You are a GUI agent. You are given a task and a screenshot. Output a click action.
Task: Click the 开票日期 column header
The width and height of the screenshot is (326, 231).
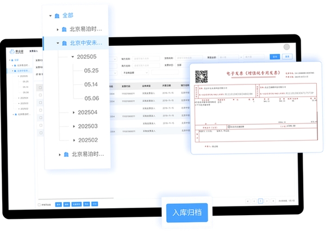pos(167,86)
